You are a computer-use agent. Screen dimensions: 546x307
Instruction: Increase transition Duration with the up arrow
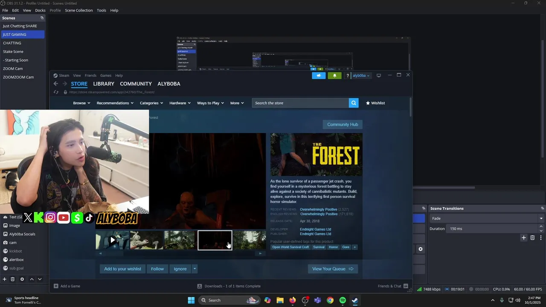click(541, 227)
